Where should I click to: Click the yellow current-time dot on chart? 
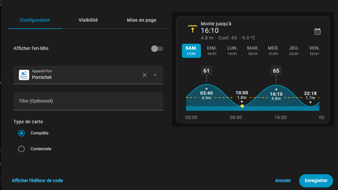[242, 106]
